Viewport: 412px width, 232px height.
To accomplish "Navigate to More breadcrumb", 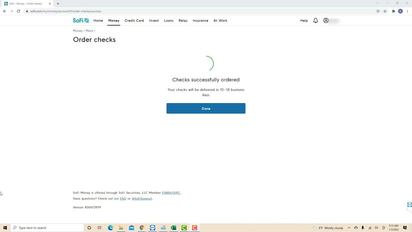I will tap(89, 31).
